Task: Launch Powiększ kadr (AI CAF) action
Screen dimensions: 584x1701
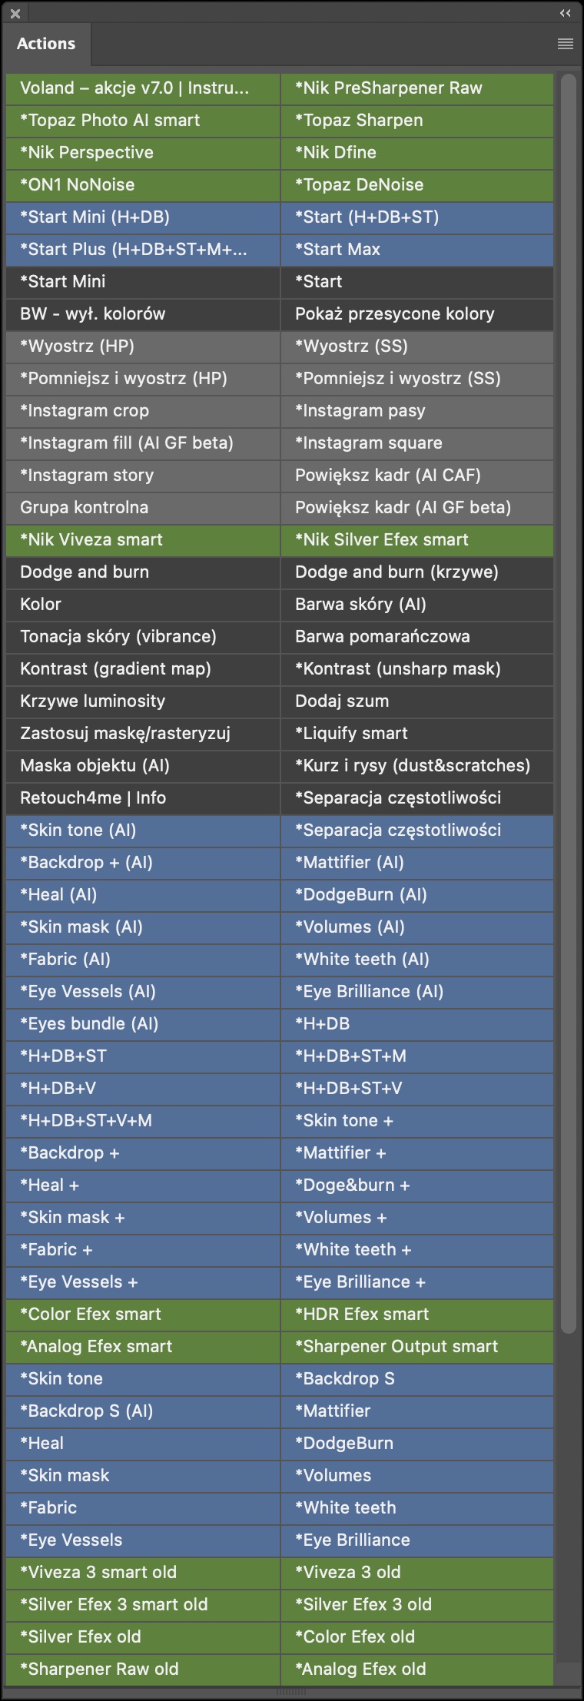Action: coord(417,476)
